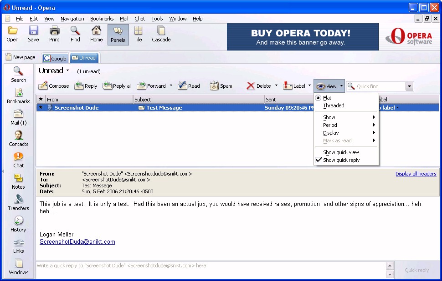The height and width of the screenshot is (281, 442).
Task: Mark message with Spam icon
Action: click(214, 85)
